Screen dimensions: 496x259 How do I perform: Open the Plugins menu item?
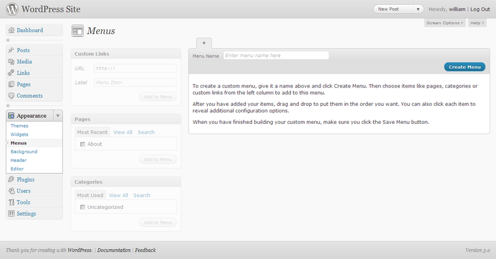coord(34,179)
